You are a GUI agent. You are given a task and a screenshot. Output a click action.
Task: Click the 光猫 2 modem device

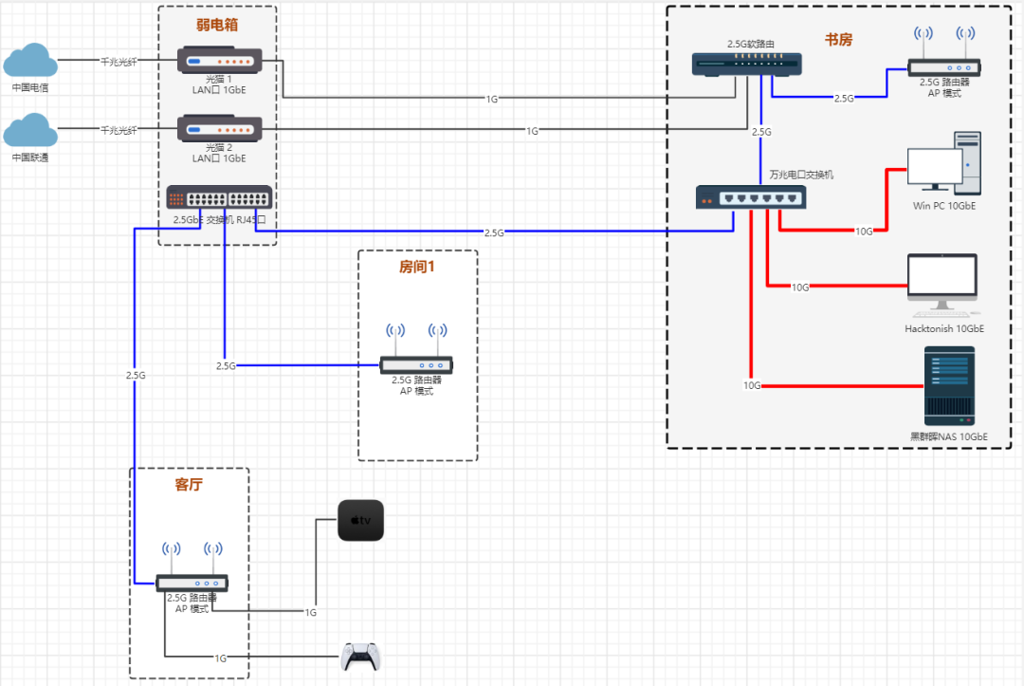pos(219,129)
